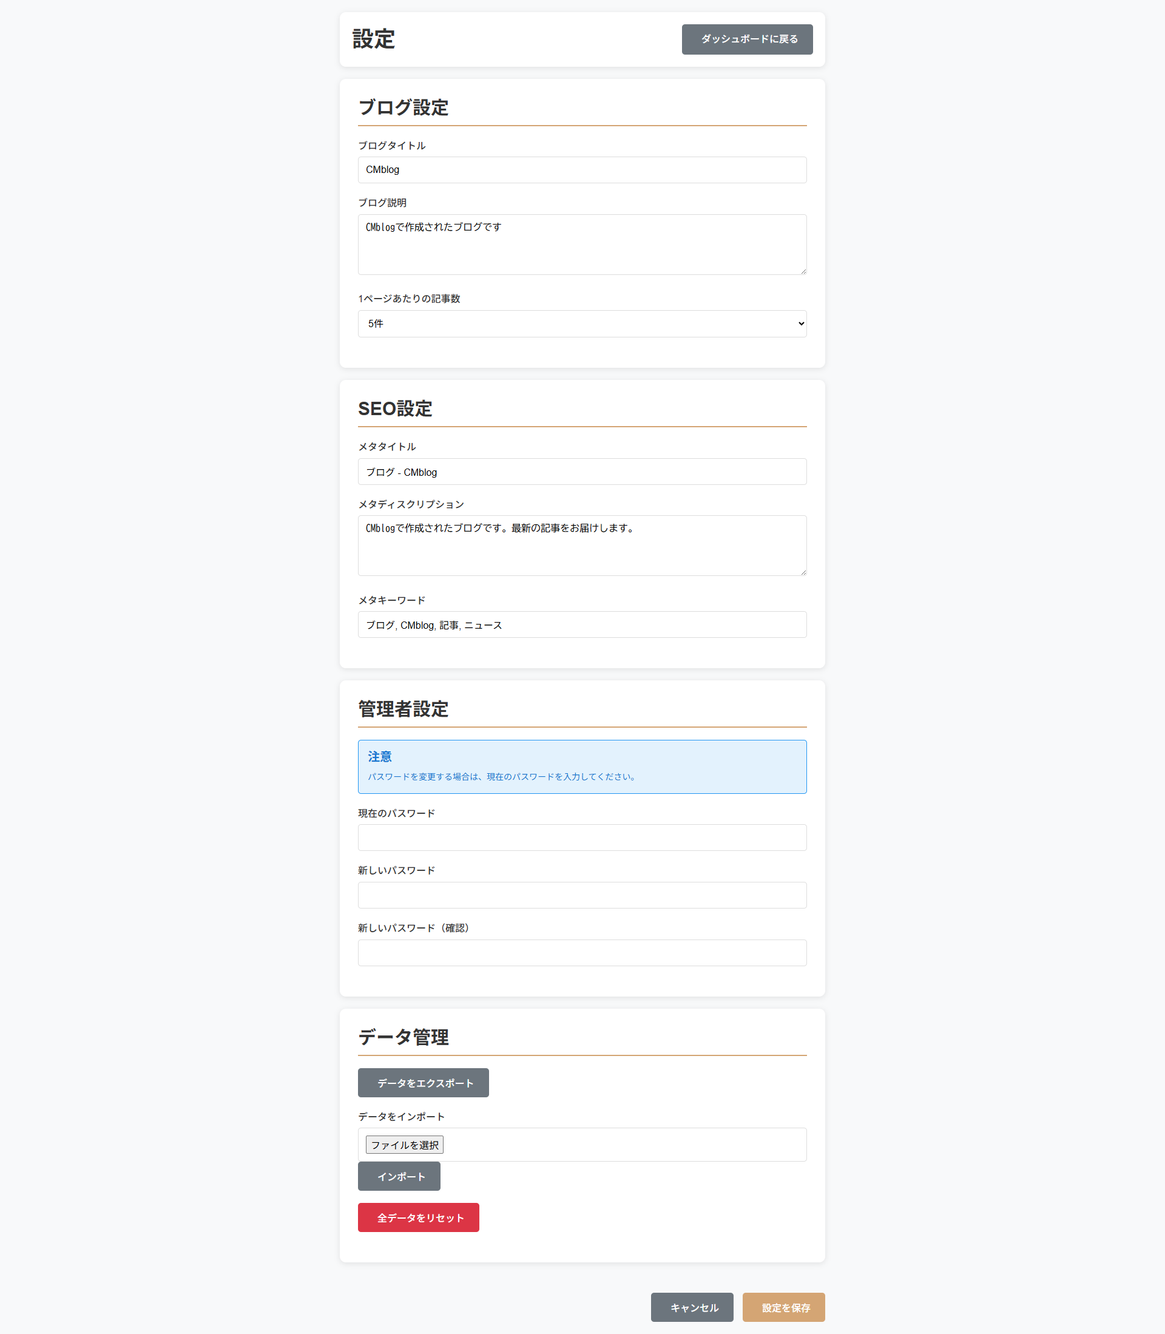The height and width of the screenshot is (1334, 1165).
Task: Click the メタディスクリプション description textarea
Action: point(582,546)
